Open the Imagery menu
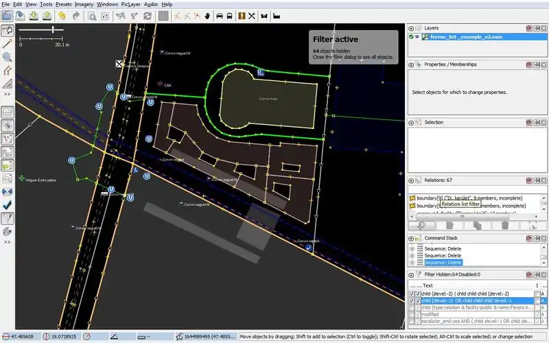The width and height of the screenshot is (549, 343). [84, 4]
